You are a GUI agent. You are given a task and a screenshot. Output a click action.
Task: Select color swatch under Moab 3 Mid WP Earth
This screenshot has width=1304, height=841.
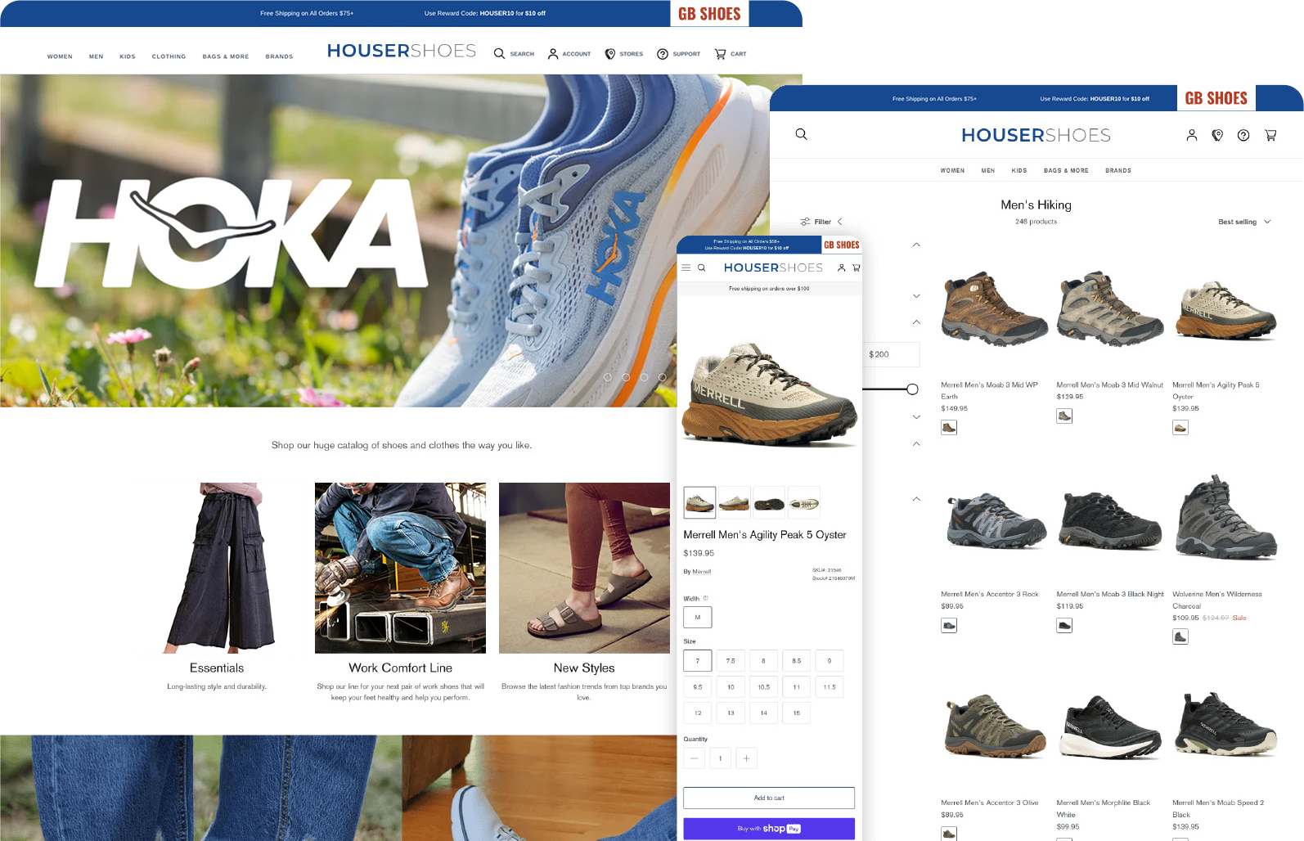tap(949, 427)
